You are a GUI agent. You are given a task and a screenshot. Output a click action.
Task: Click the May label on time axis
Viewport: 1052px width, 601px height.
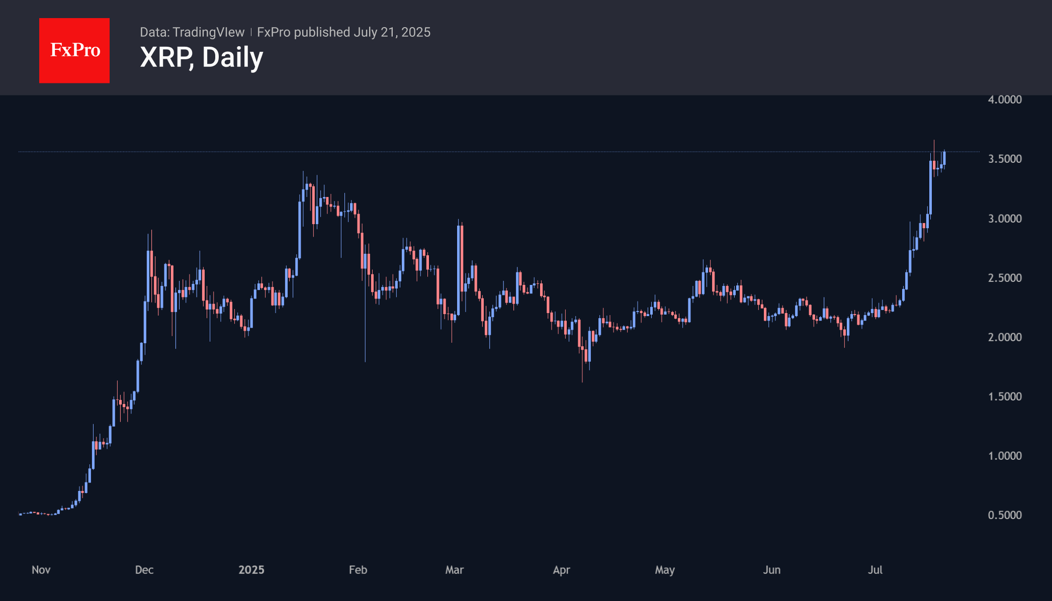665,570
